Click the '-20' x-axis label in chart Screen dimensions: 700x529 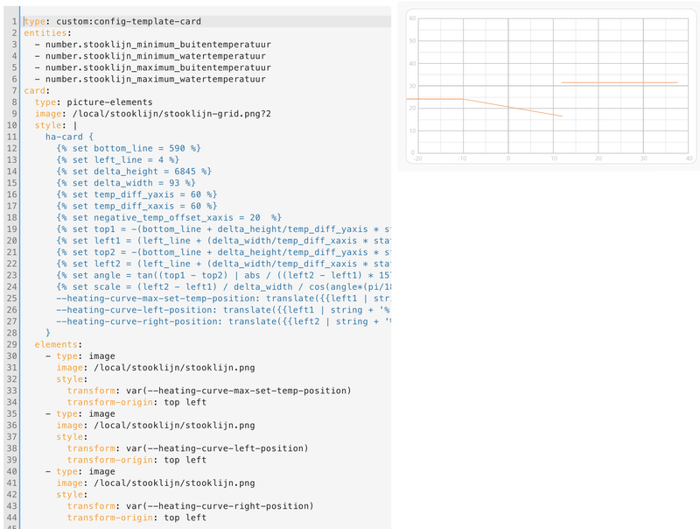point(417,159)
